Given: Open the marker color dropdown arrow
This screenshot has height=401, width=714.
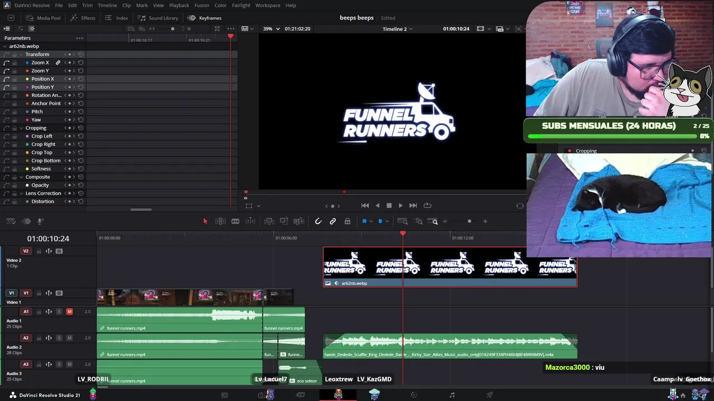Looking at the screenshot, I should 387,222.
